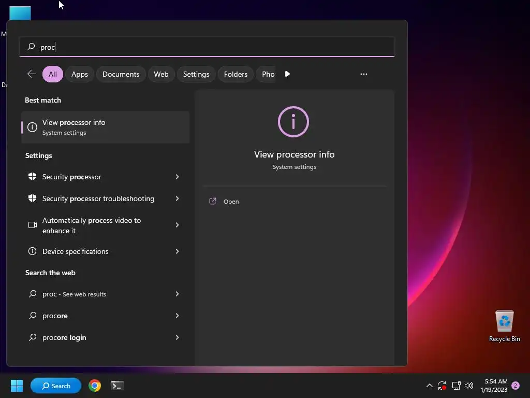This screenshot has width=530, height=398.
Task: Switch to the Folders filter tab
Action: coord(235,74)
